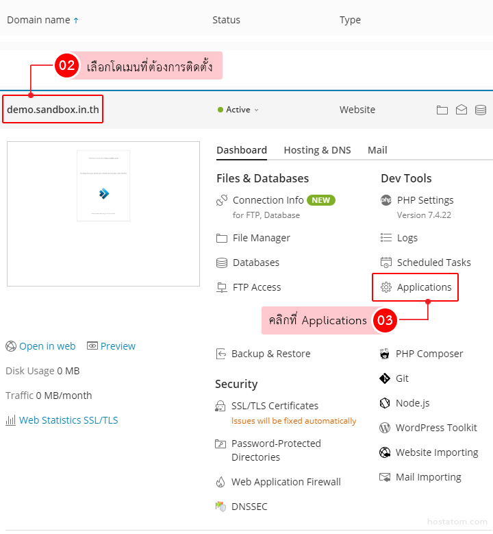Switch to the Hosting & DNS tab
The height and width of the screenshot is (534, 493).
(x=317, y=150)
